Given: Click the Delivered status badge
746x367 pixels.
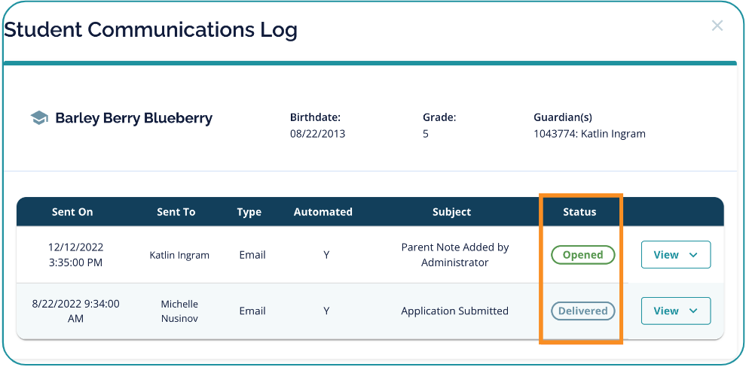Looking at the screenshot, I should 582,311.
